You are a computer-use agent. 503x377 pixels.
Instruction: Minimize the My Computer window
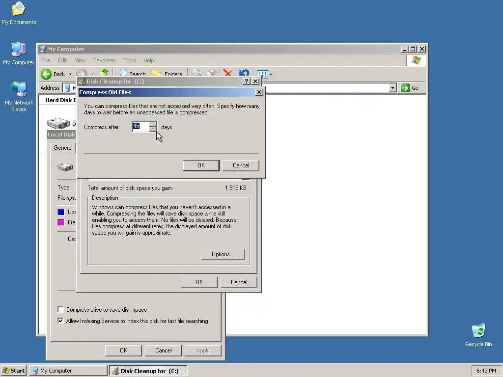[405, 49]
